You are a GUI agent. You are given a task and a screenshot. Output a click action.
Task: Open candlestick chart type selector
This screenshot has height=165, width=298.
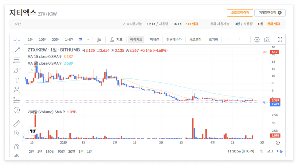(99, 39)
